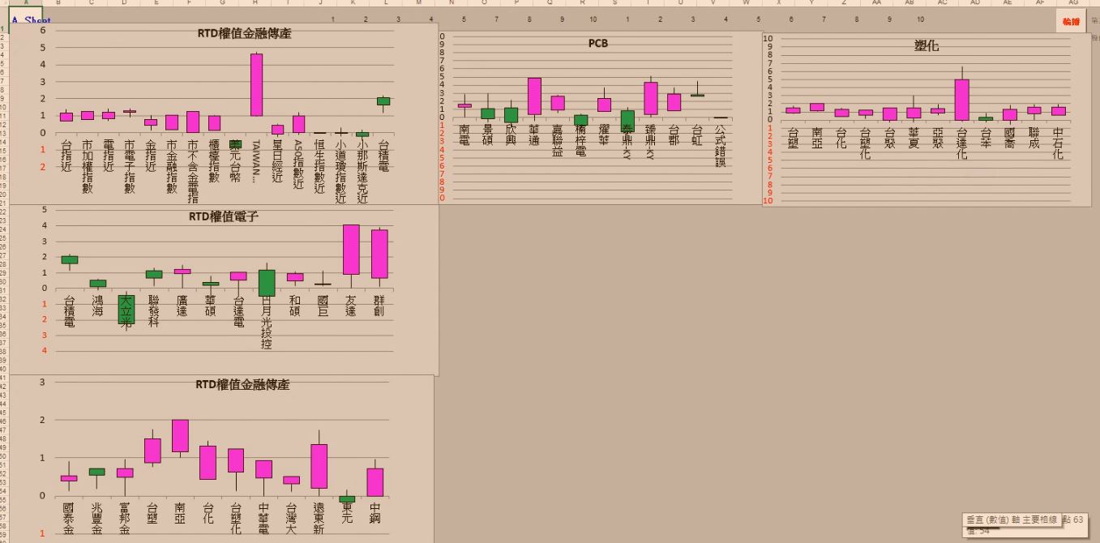
Task: Click the red 輪播 button
Action: (x=1071, y=21)
